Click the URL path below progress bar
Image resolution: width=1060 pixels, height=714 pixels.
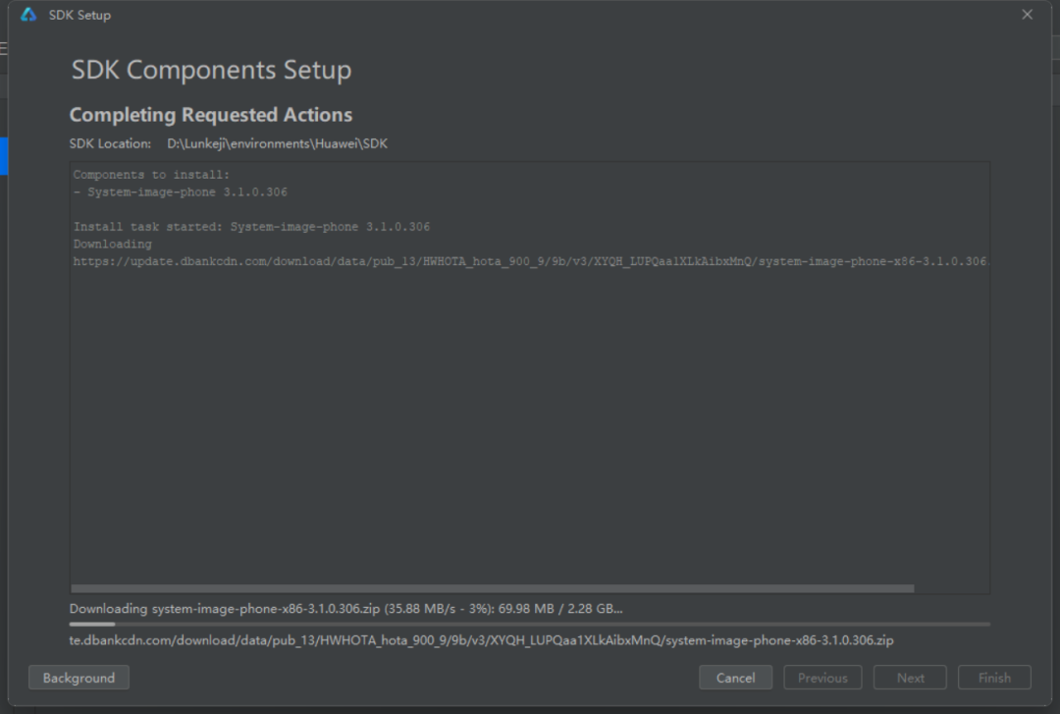(481, 640)
